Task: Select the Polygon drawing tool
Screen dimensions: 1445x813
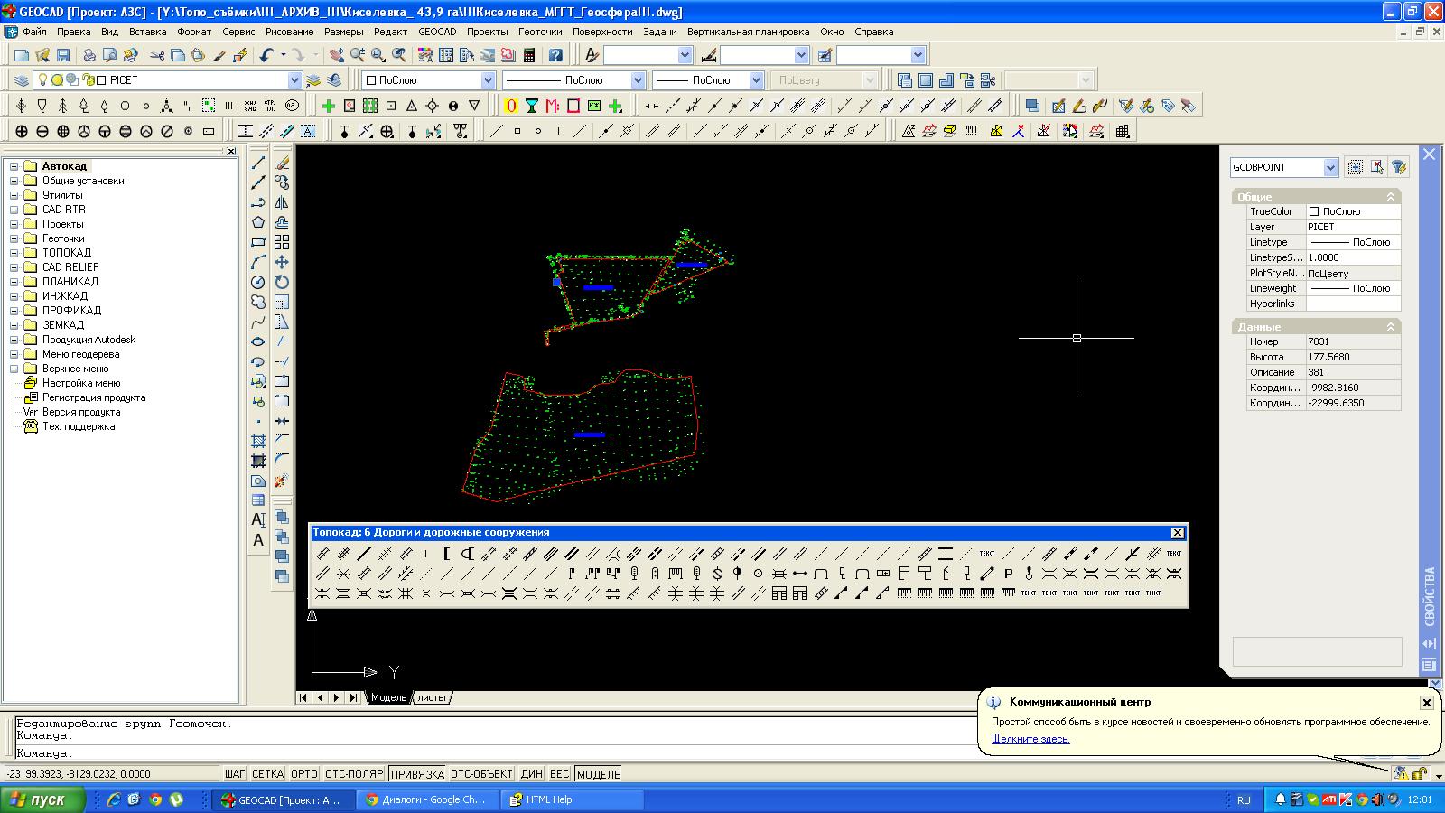Action: 258,222
